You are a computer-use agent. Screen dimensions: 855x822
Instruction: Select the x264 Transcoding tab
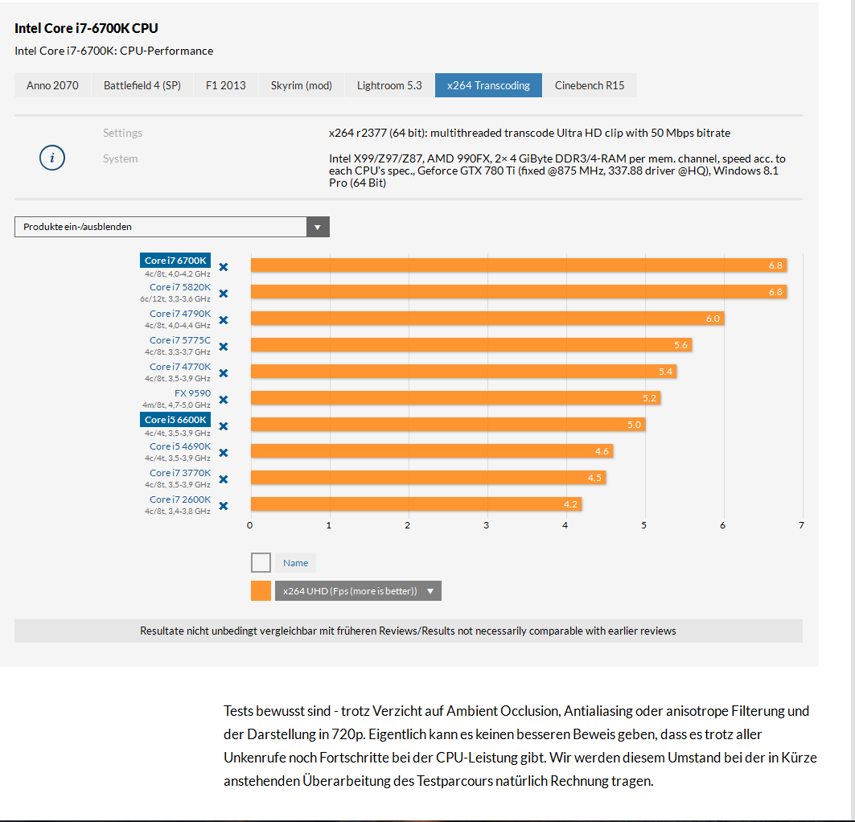pos(488,85)
